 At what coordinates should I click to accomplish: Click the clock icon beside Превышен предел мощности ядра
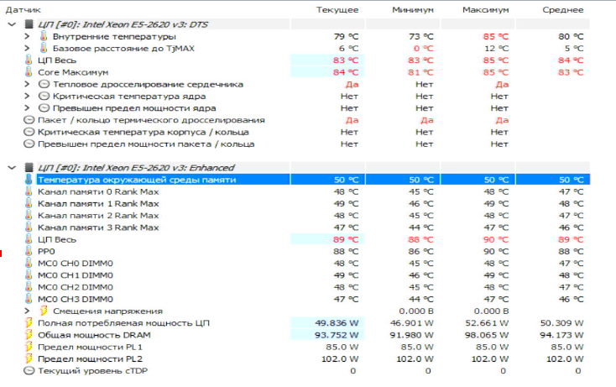click(x=44, y=108)
